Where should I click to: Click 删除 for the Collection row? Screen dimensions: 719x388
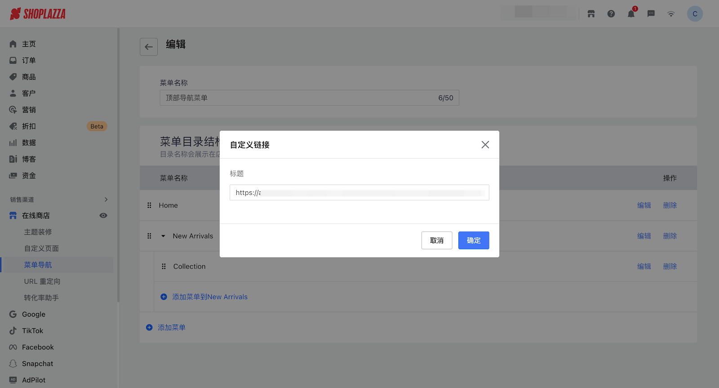tap(670, 266)
